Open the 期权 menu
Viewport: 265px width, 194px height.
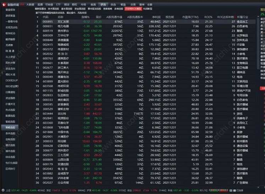(x=74, y=5)
